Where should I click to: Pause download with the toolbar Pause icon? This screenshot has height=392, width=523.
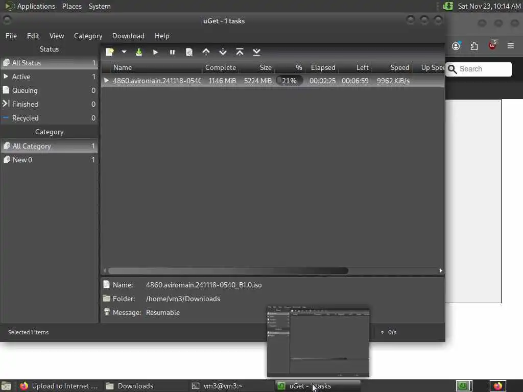pyautogui.click(x=172, y=52)
